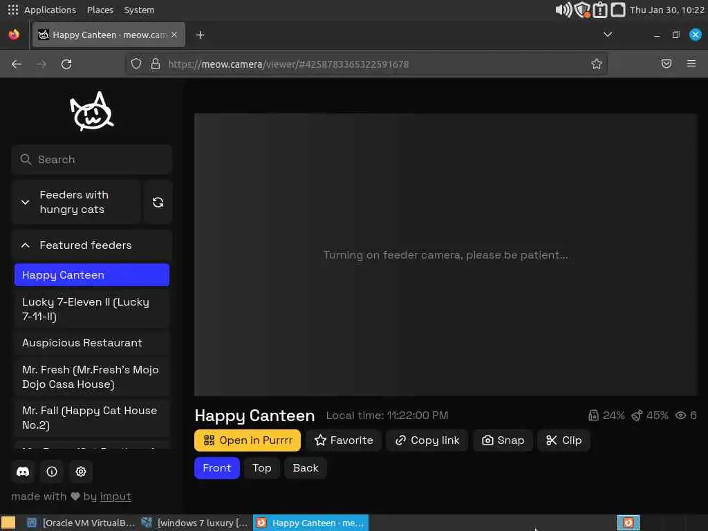The height and width of the screenshot is (531, 708).
Task: Click the Happy Canteen feeder title heading
Action: (x=254, y=416)
